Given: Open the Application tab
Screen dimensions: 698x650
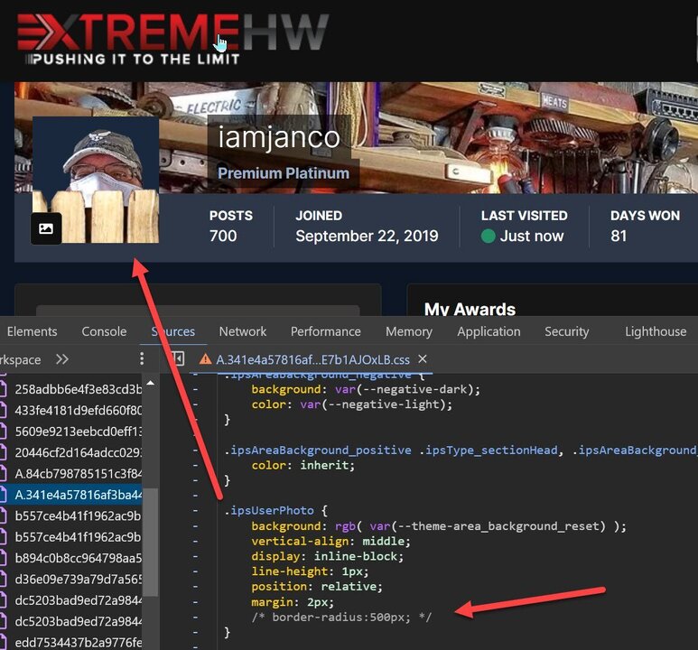Looking at the screenshot, I should pyautogui.click(x=489, y=331).
